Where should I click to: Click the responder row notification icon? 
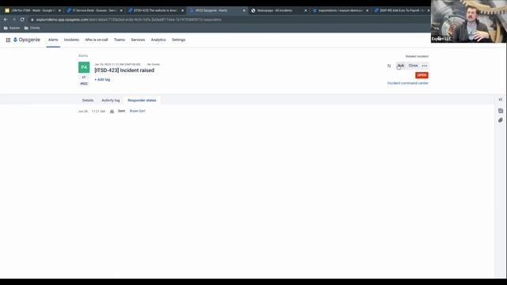[x=112, y=111]
